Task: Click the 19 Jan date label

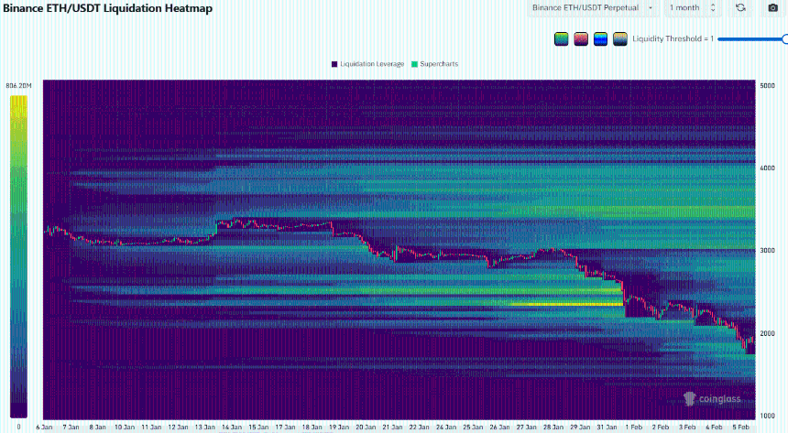Action: [339, 427]
